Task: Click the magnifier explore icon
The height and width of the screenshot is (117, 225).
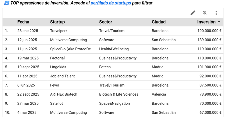Action: click(205, 13)
